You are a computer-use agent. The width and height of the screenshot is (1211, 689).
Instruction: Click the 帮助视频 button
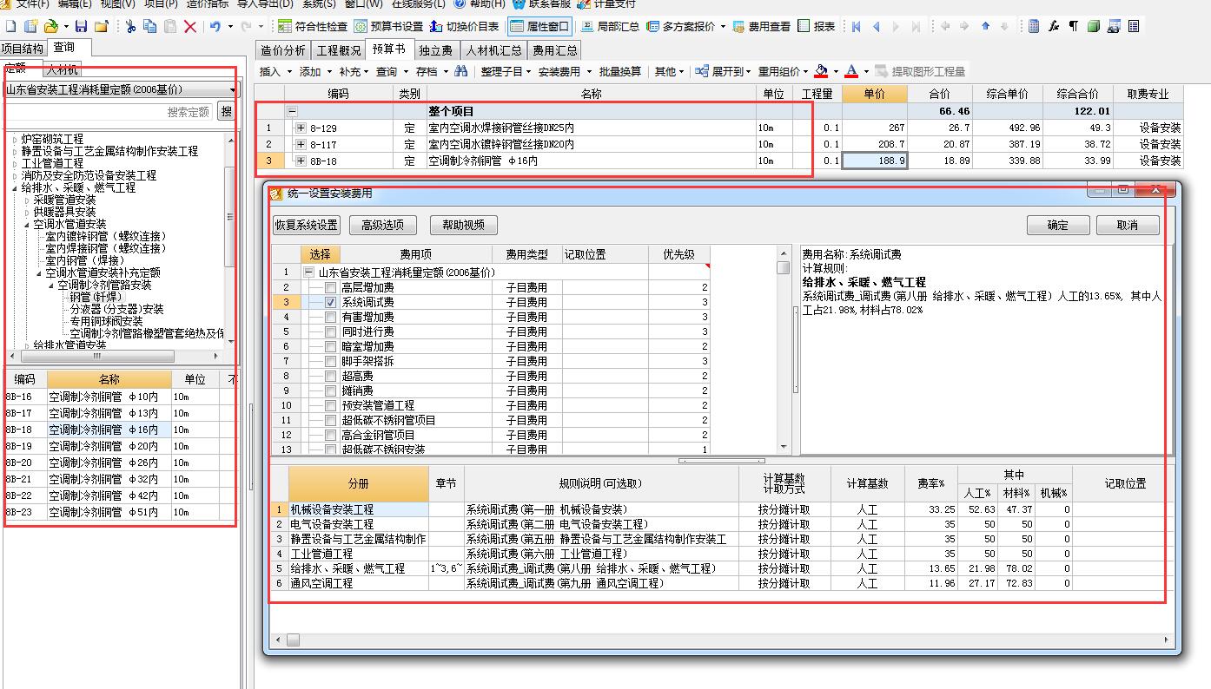click(x=463, y=225)
